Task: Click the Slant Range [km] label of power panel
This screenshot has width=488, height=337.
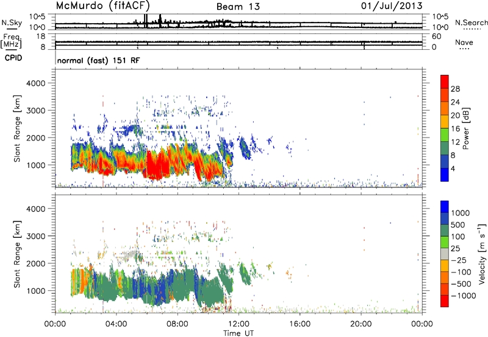Action: click(17, 128)
